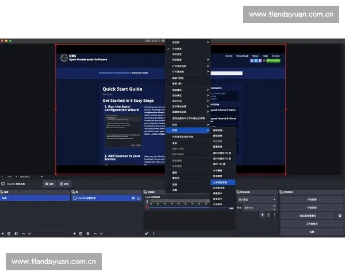The image size is (345, 276).
Task: Expand the 打开源投影 submenu
Action: (x=188, y=71)
